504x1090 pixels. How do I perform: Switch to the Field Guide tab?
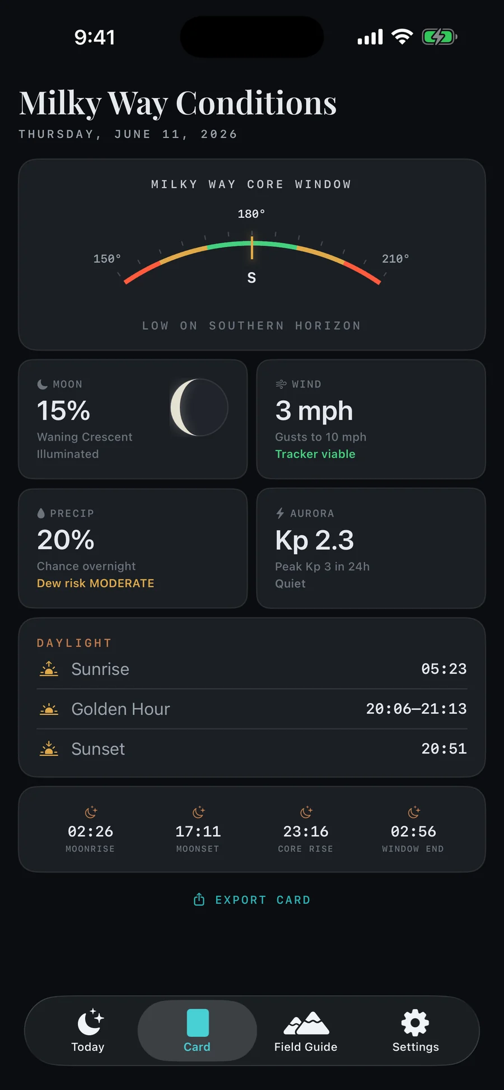click(x=306, y=1031)
